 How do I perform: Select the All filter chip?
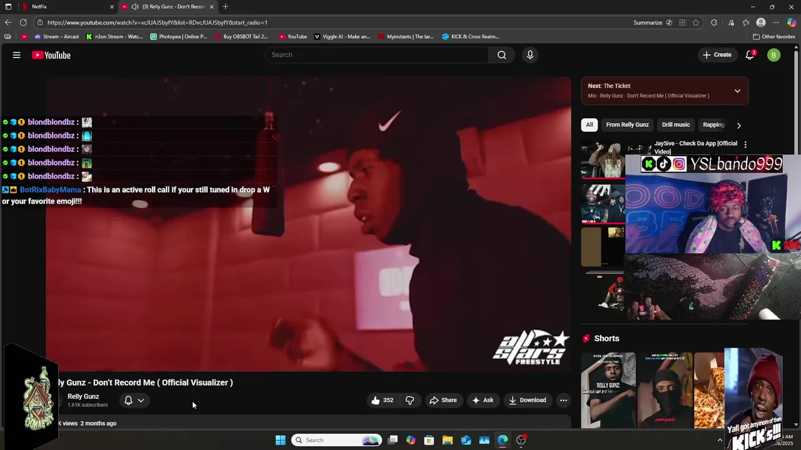(589, 124)
